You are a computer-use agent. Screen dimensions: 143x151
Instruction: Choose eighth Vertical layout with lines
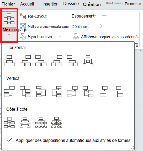point(120,92)
